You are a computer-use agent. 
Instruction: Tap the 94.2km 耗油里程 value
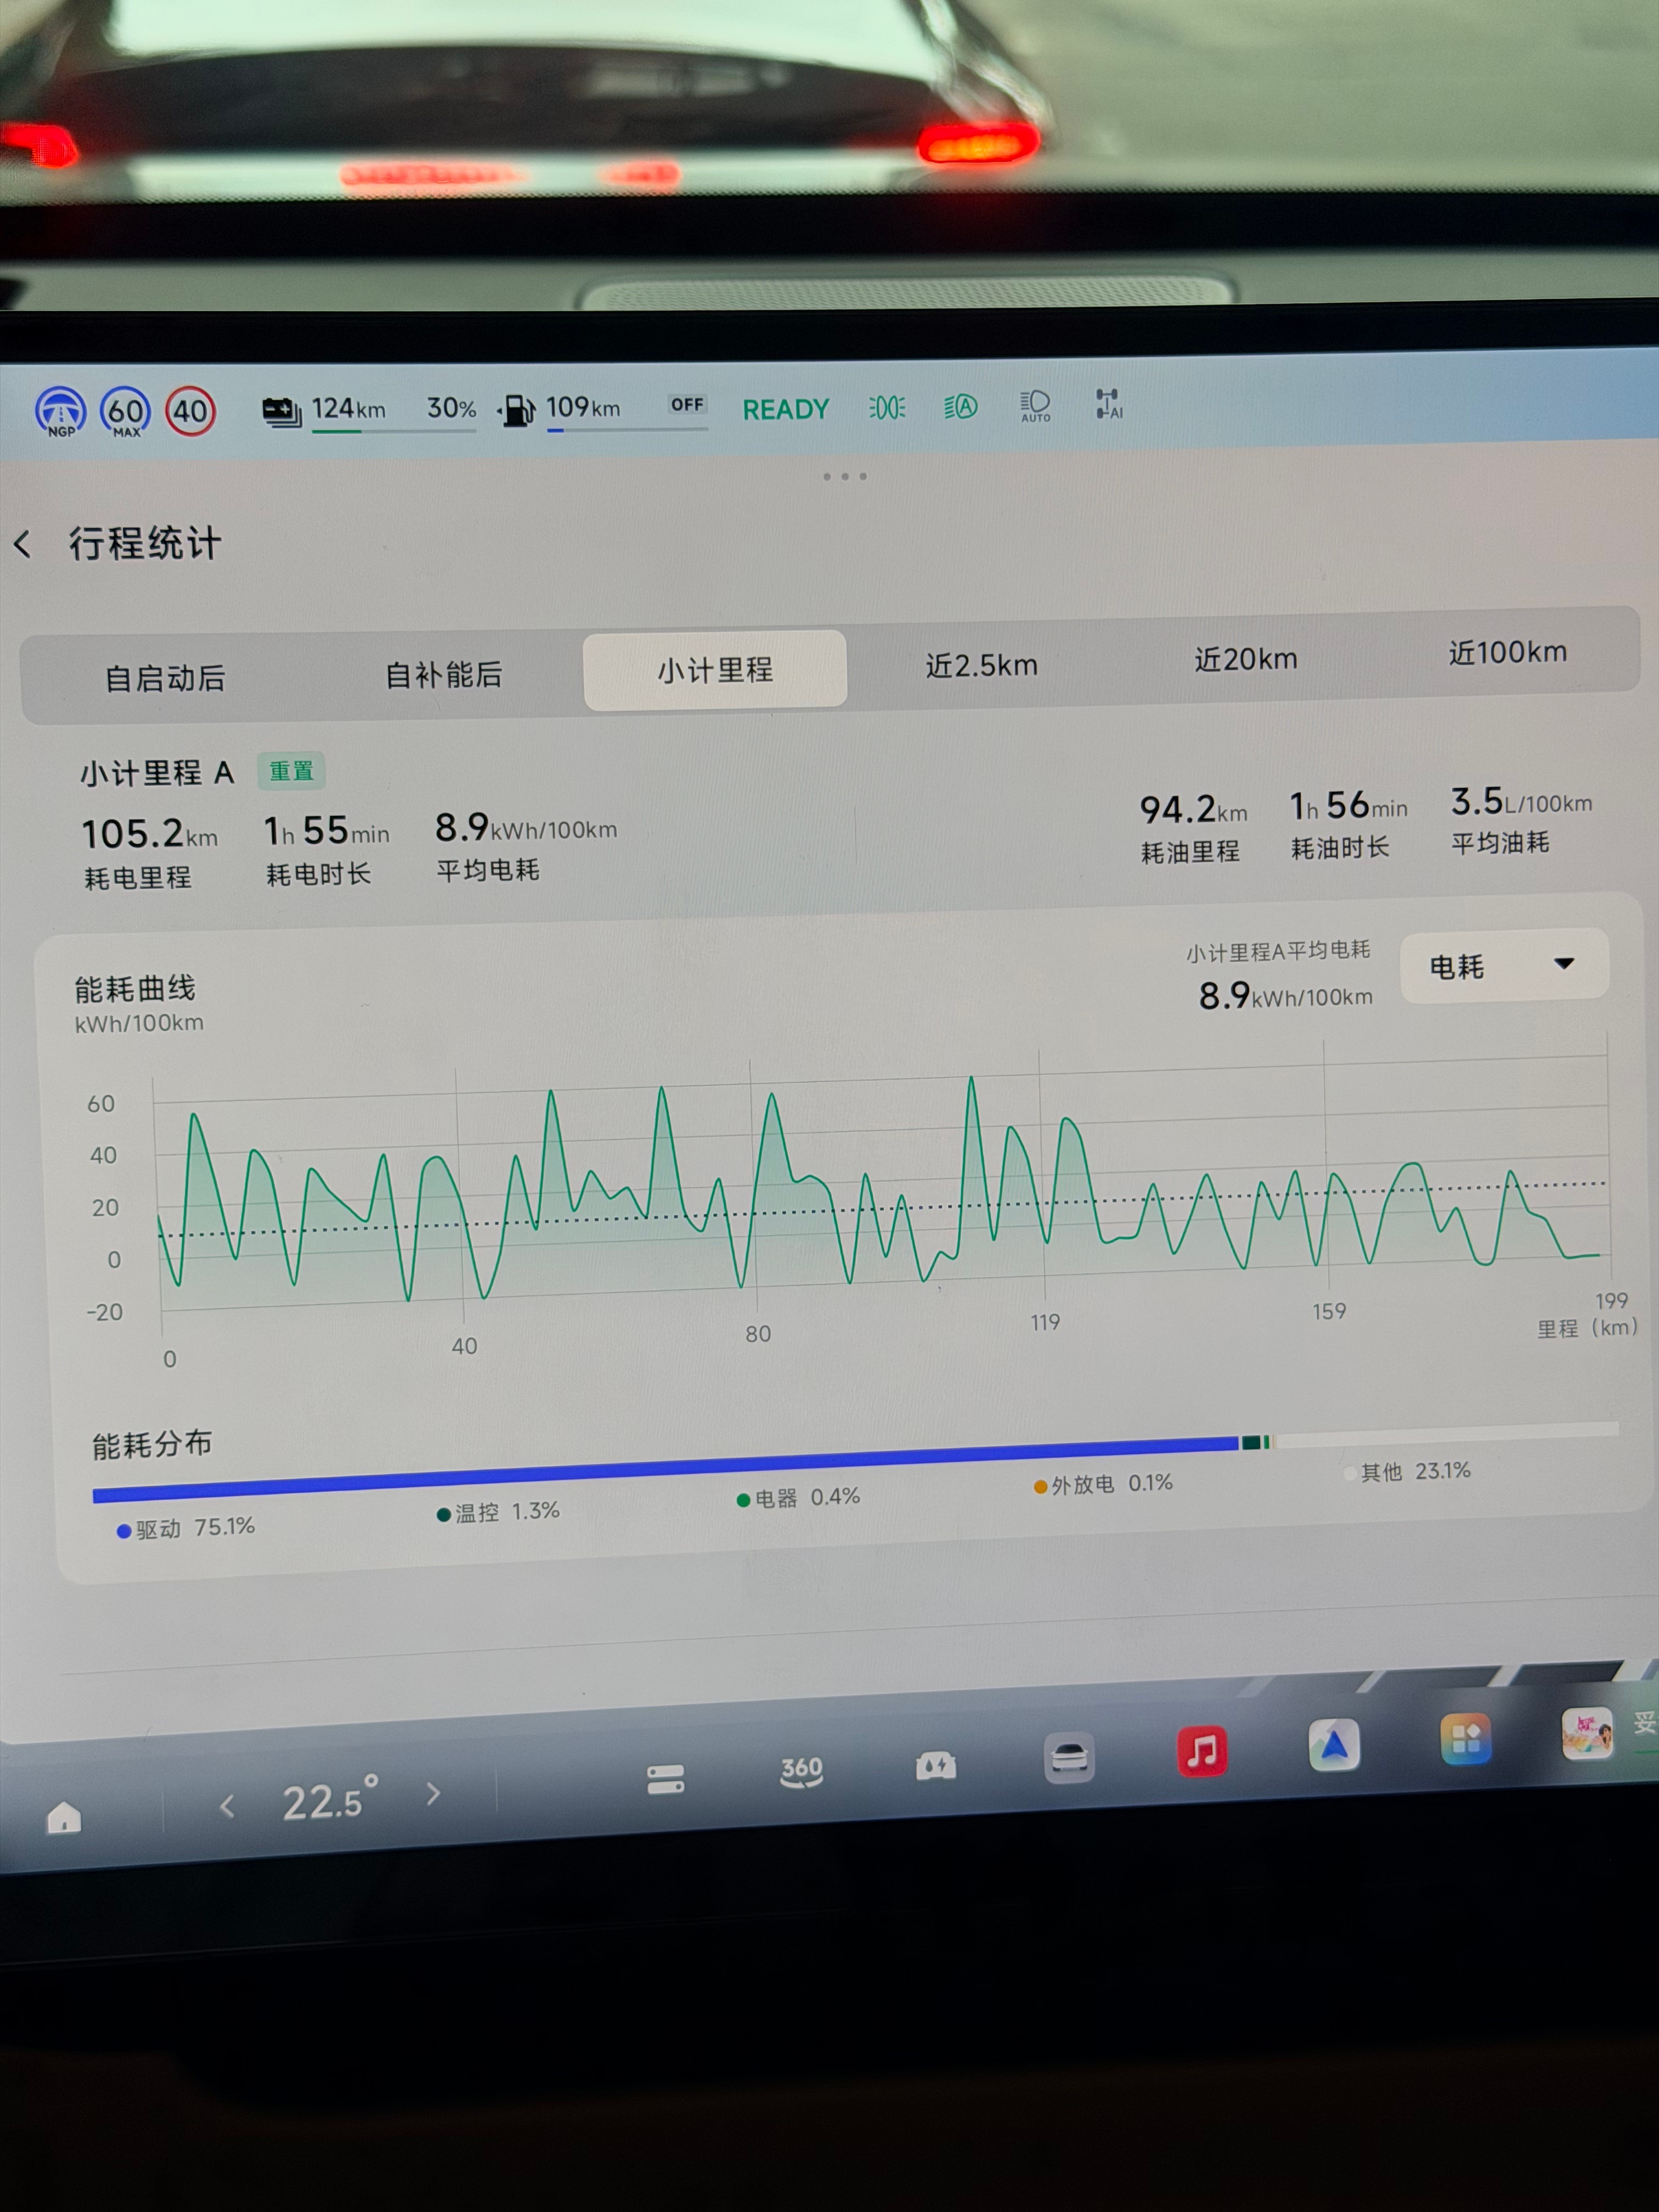[x=1193, y=810]
